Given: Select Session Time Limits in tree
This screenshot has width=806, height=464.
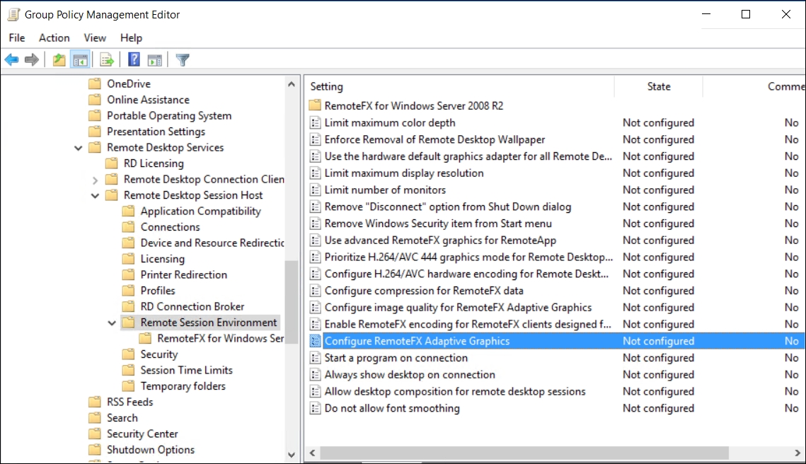Looking at the screenshot, I should click(x=186, y=370).
